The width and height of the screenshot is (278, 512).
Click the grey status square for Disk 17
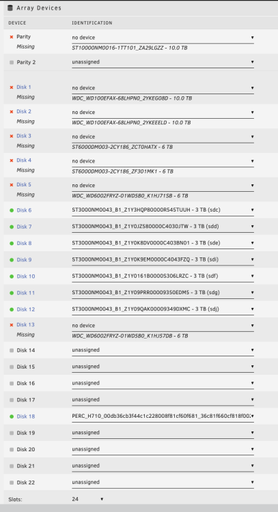[12, 400]
